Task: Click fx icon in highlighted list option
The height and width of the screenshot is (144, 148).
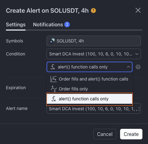Action: coord(54,99)
